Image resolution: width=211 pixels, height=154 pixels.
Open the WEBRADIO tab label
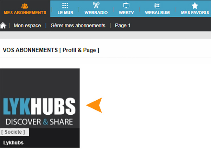[96, 13]
